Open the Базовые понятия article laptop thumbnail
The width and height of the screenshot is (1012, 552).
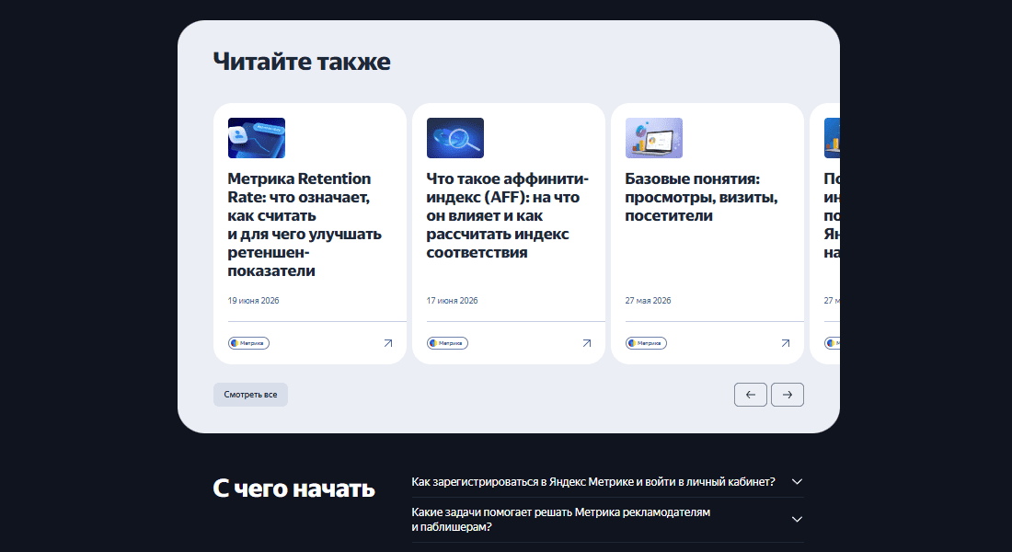click(654, 138)
